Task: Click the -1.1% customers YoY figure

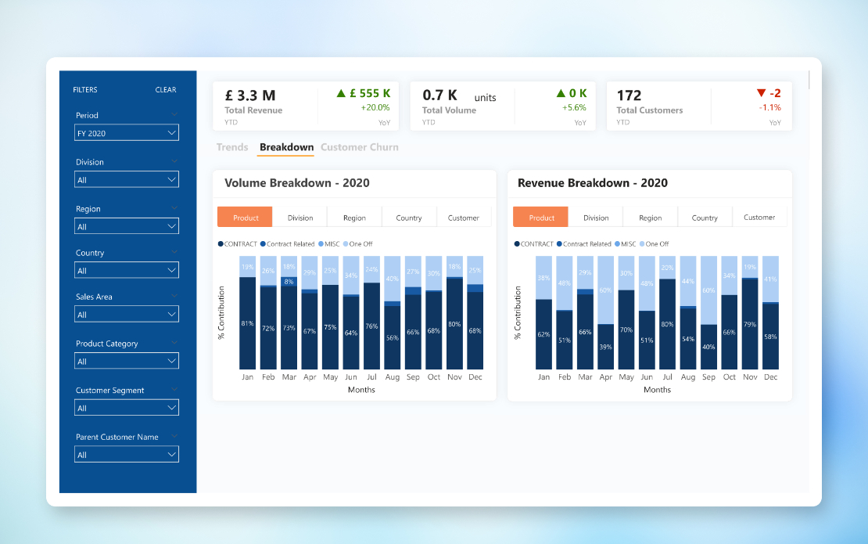Action: pyautogui.click(x=770, y=107)
